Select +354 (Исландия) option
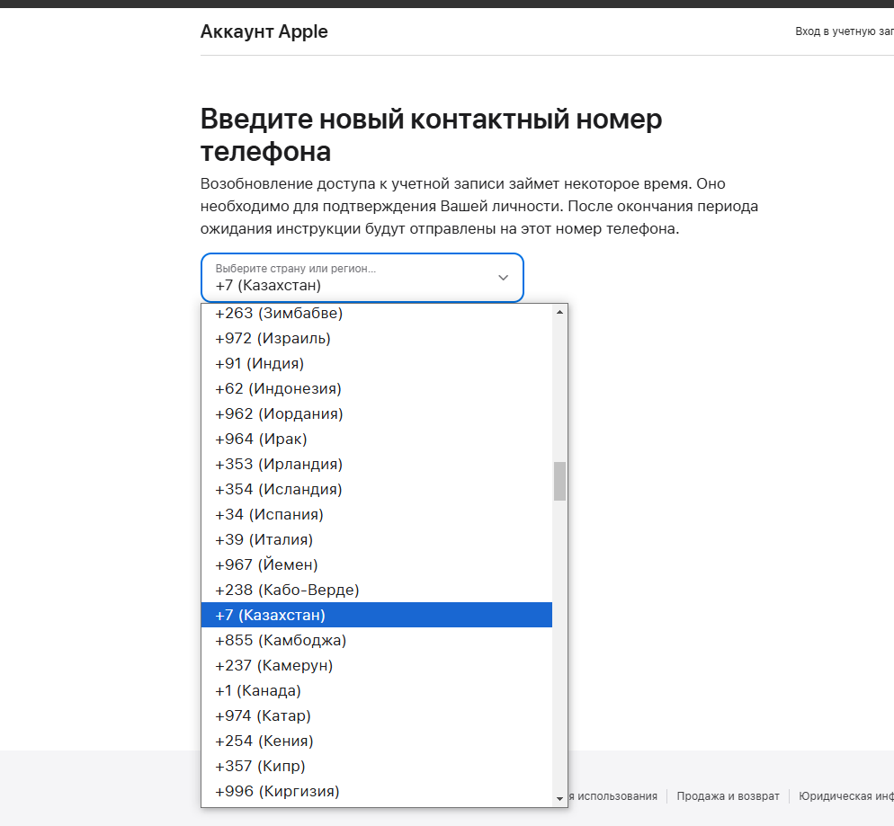 (376, 489)
